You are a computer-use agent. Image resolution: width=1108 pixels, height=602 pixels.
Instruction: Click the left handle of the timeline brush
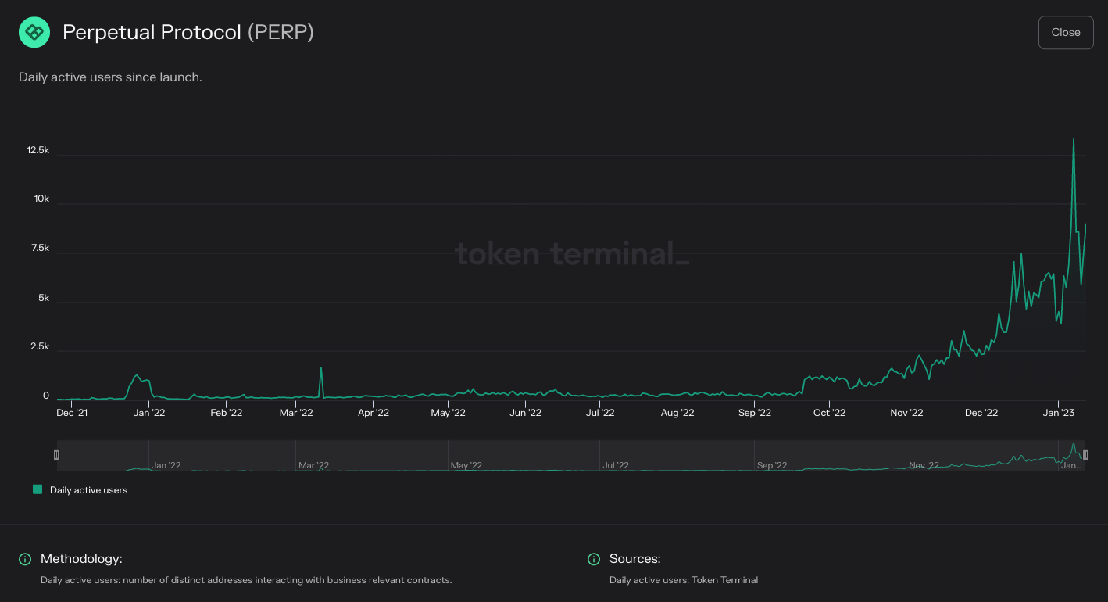pyautogui.click(x=56, y=454)
